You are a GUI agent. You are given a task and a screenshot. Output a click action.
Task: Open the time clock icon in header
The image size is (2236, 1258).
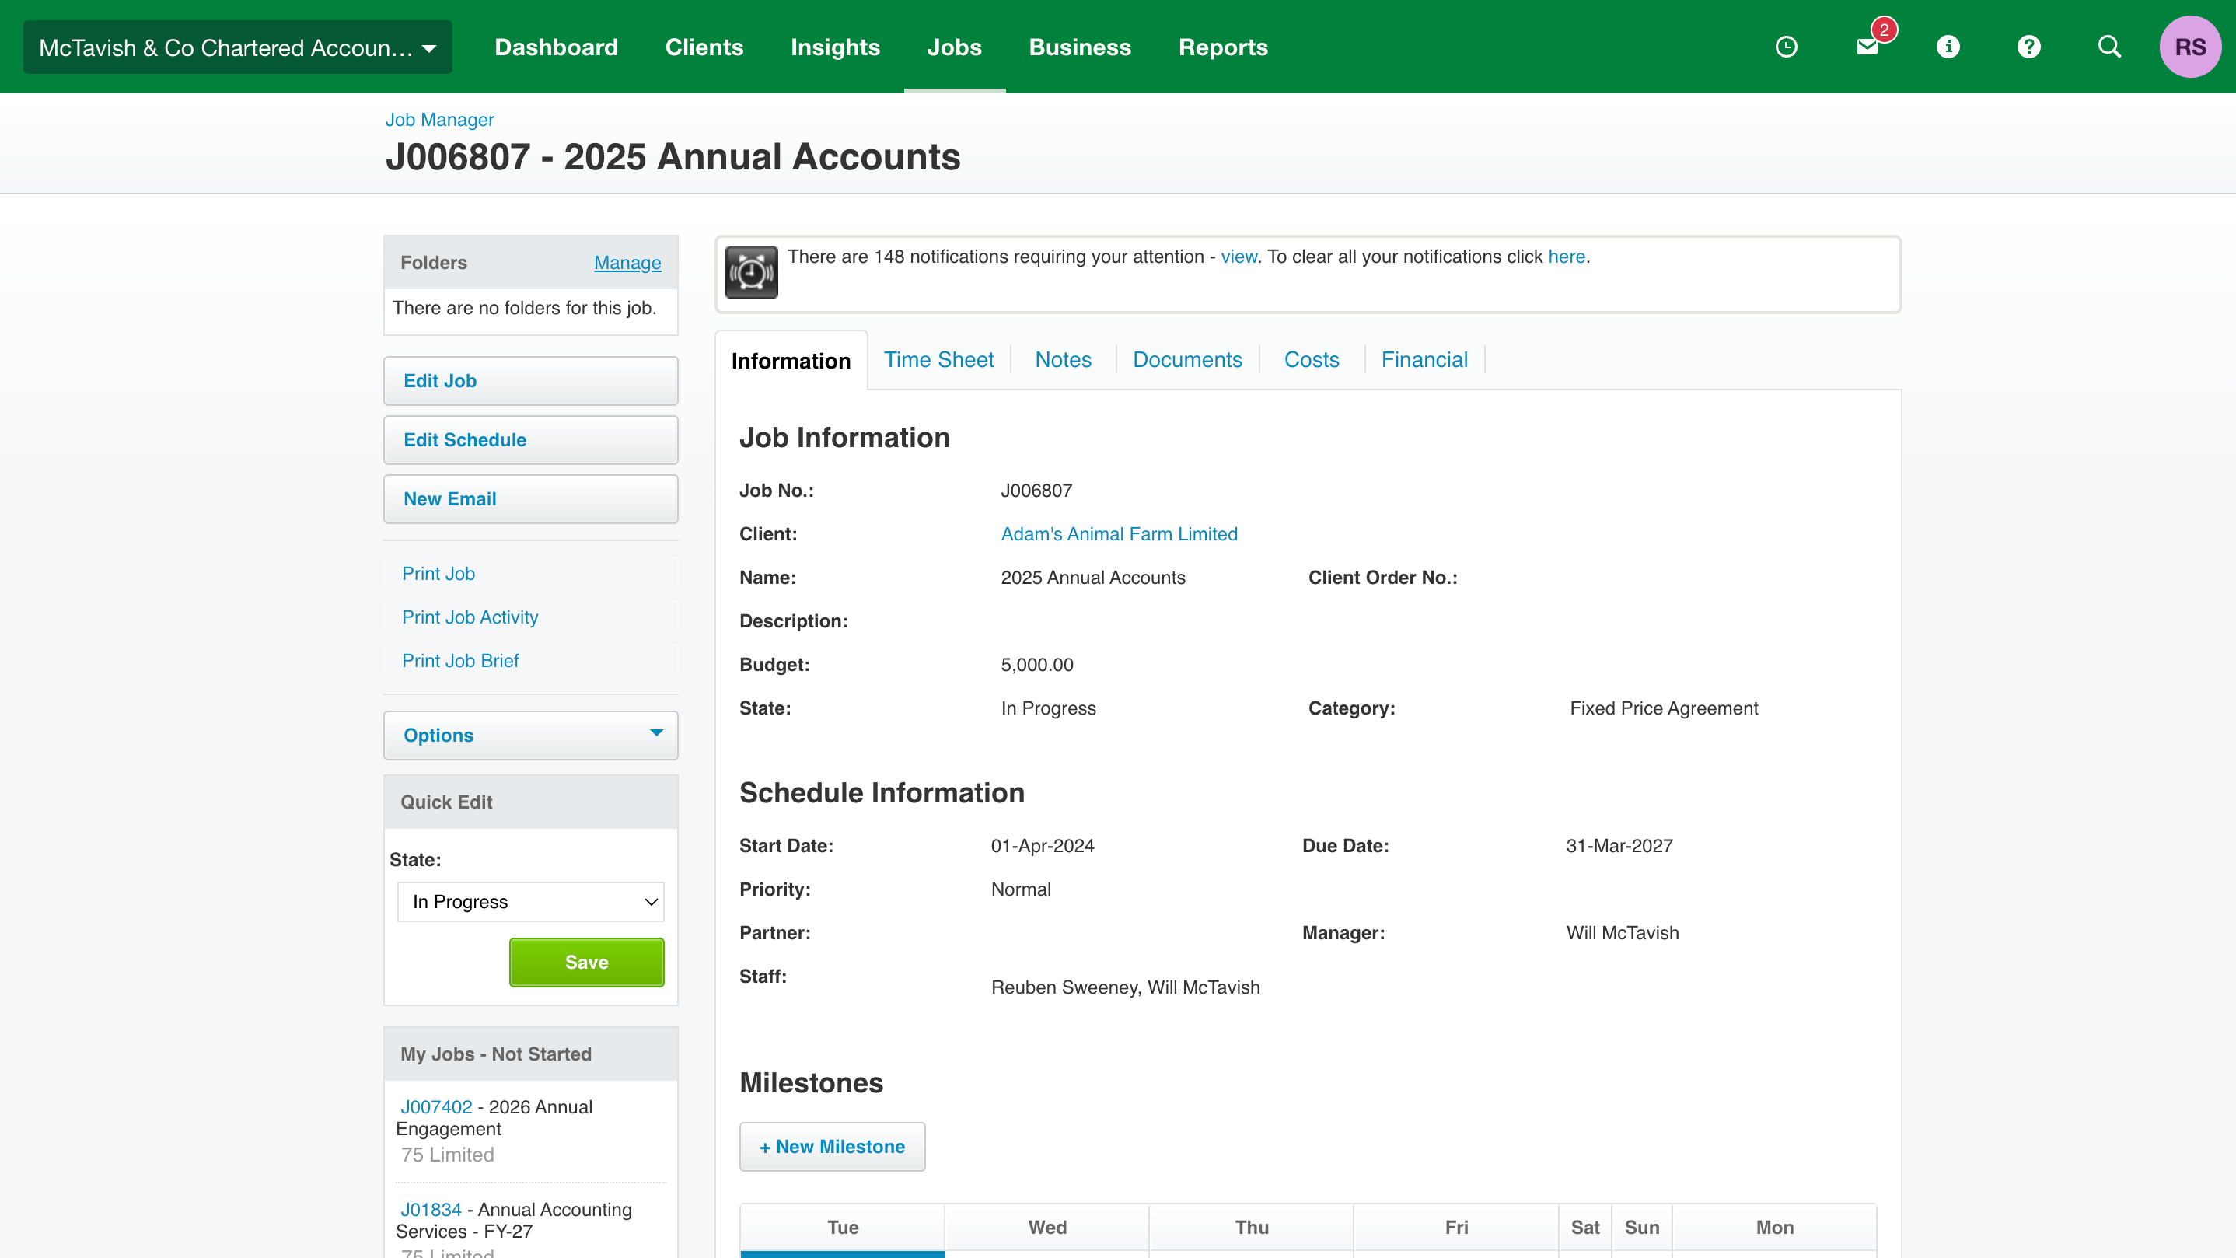coord(1787,47)
